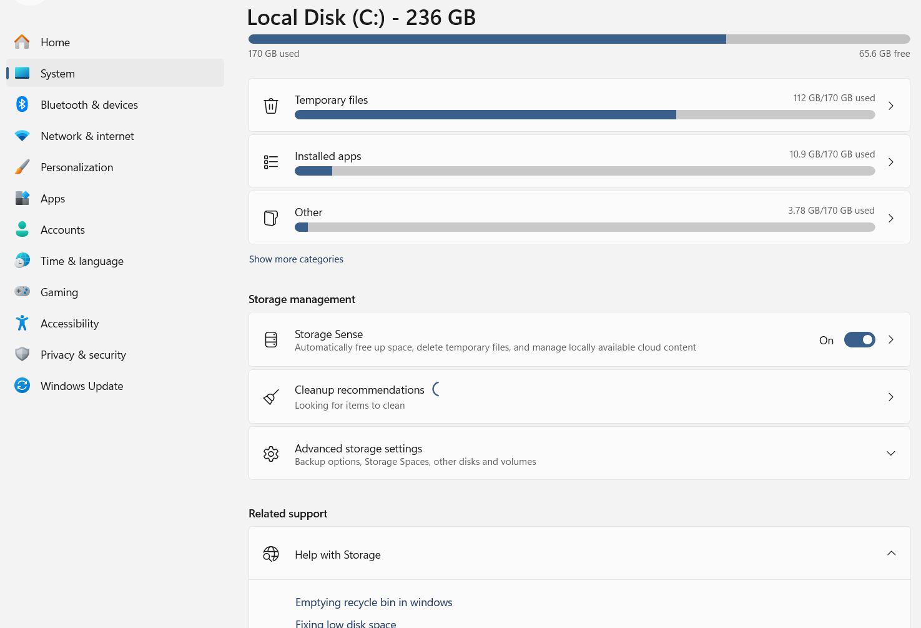Click the Storage management heading
The height and width of the screenshot is (628, 921).
coord(302,299)
